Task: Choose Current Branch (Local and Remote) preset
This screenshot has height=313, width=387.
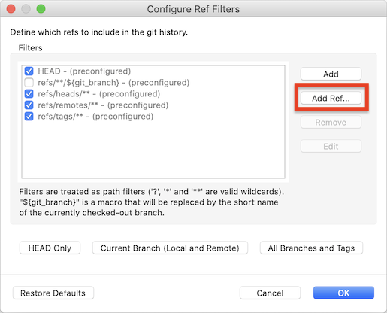Action: pyautogui.click(x=170, y=248)
